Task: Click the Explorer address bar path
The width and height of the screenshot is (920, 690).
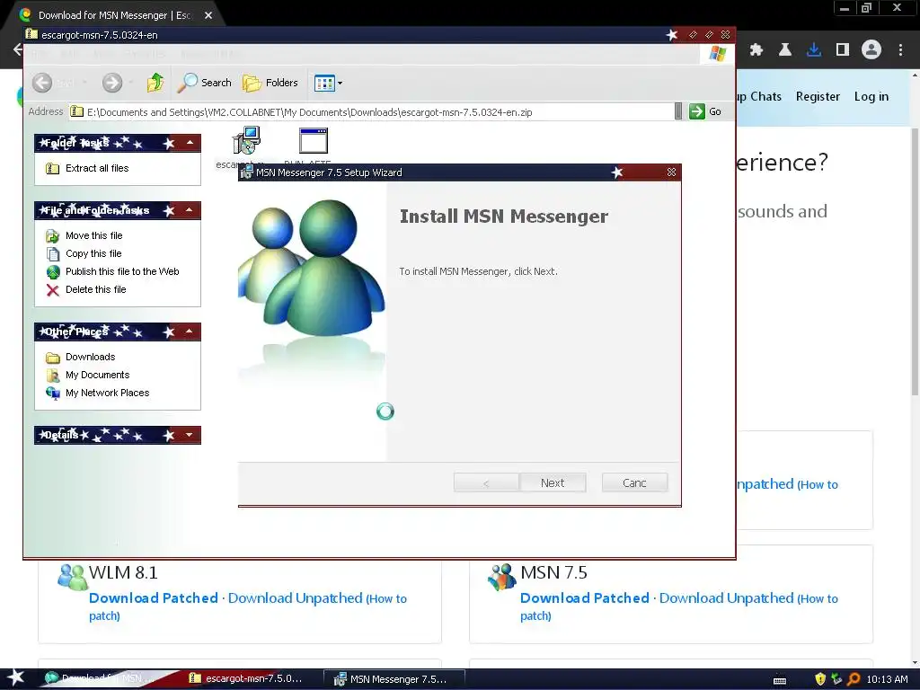Action: pos(371,112)
